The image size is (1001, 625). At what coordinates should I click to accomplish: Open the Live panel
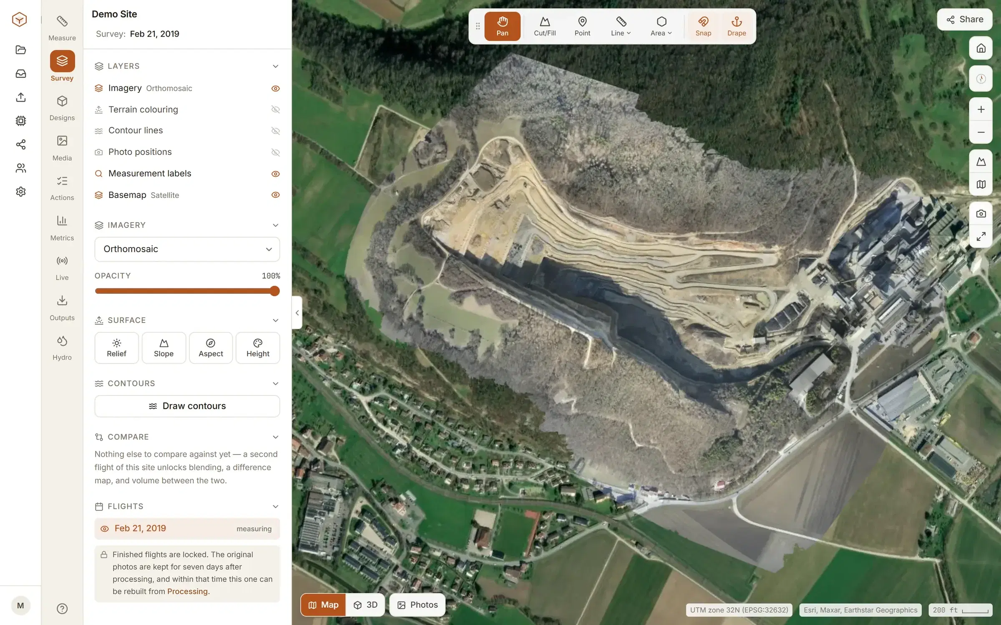pyautogui.click(x=62, y=268)
